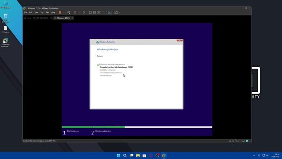This screenshot has width=282, height=159.
Task: Open the purple circular taskbar app
Action: coord(151,155)
